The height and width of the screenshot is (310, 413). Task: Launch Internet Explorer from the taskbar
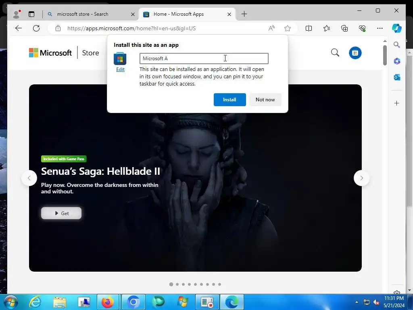coord(35,302)
